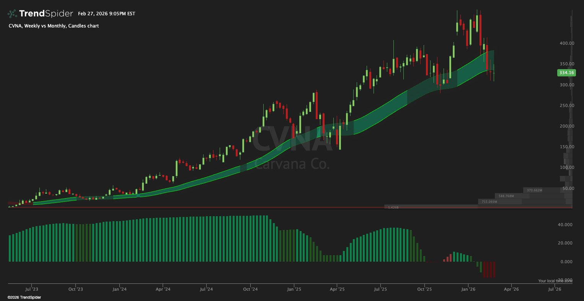Select the Feb 27, 2026 9:05PM EST timestamp
This screenshot has width=584, height=301.
[106, 14]
